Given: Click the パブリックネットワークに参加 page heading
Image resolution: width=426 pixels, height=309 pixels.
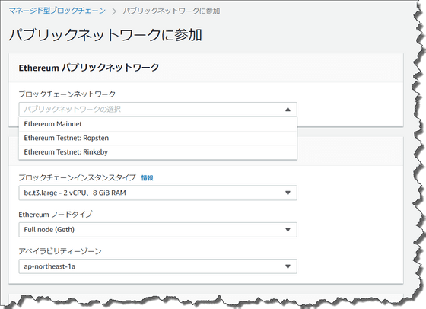Looking at the screenshot, I should click(106, 35).
